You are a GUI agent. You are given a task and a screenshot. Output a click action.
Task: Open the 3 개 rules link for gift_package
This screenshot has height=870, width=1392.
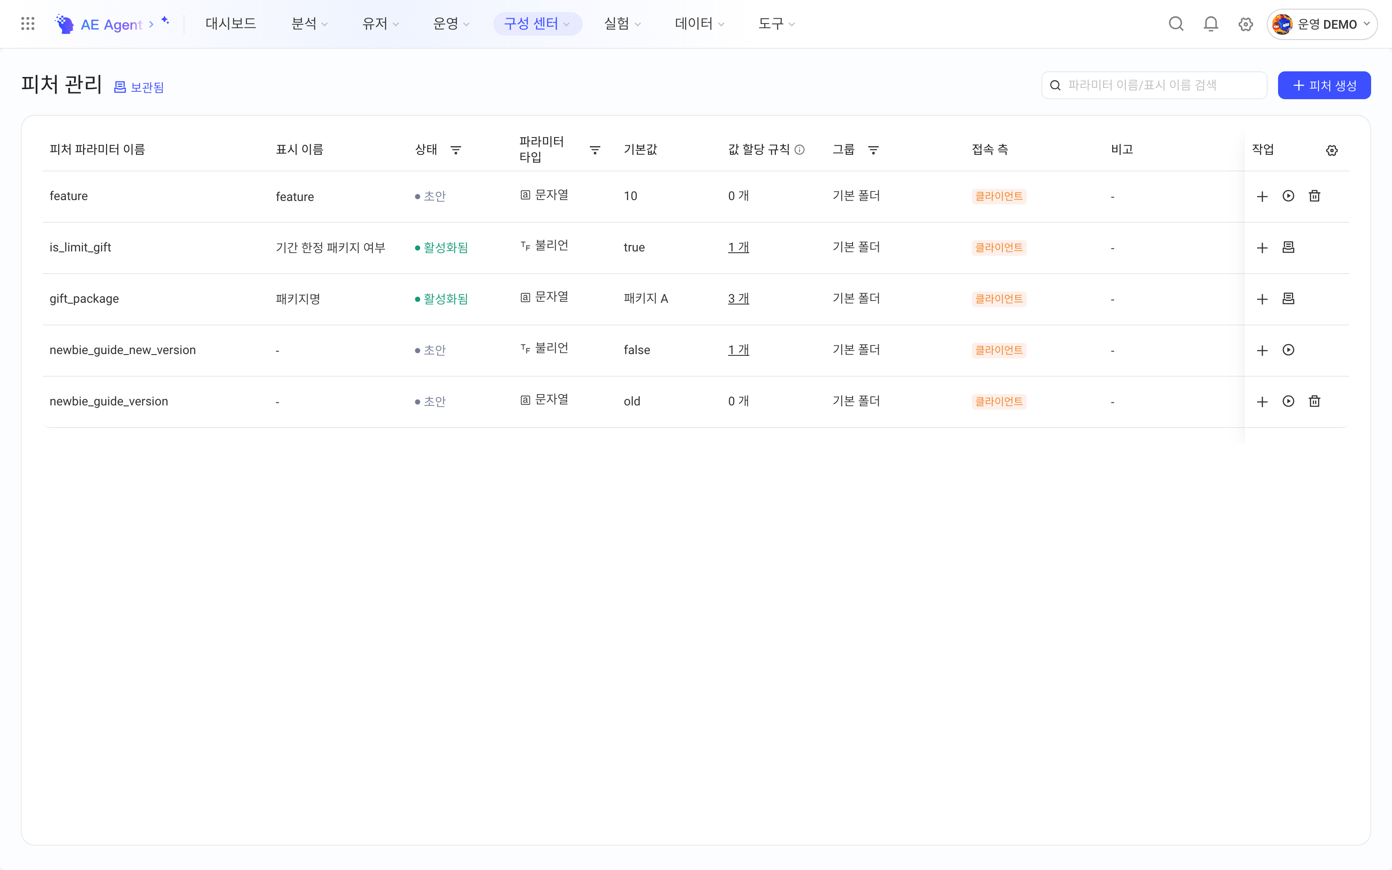click(739, 298)
